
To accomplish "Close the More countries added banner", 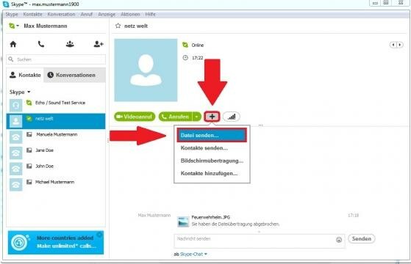I will point(99,235).
